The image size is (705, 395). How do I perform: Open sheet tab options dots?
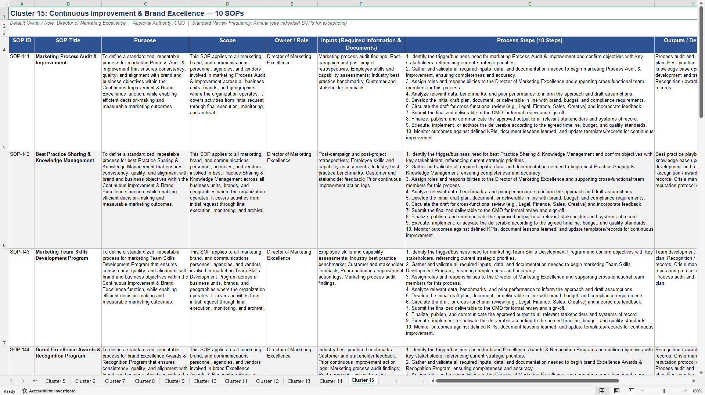click(x=424, y=381)
